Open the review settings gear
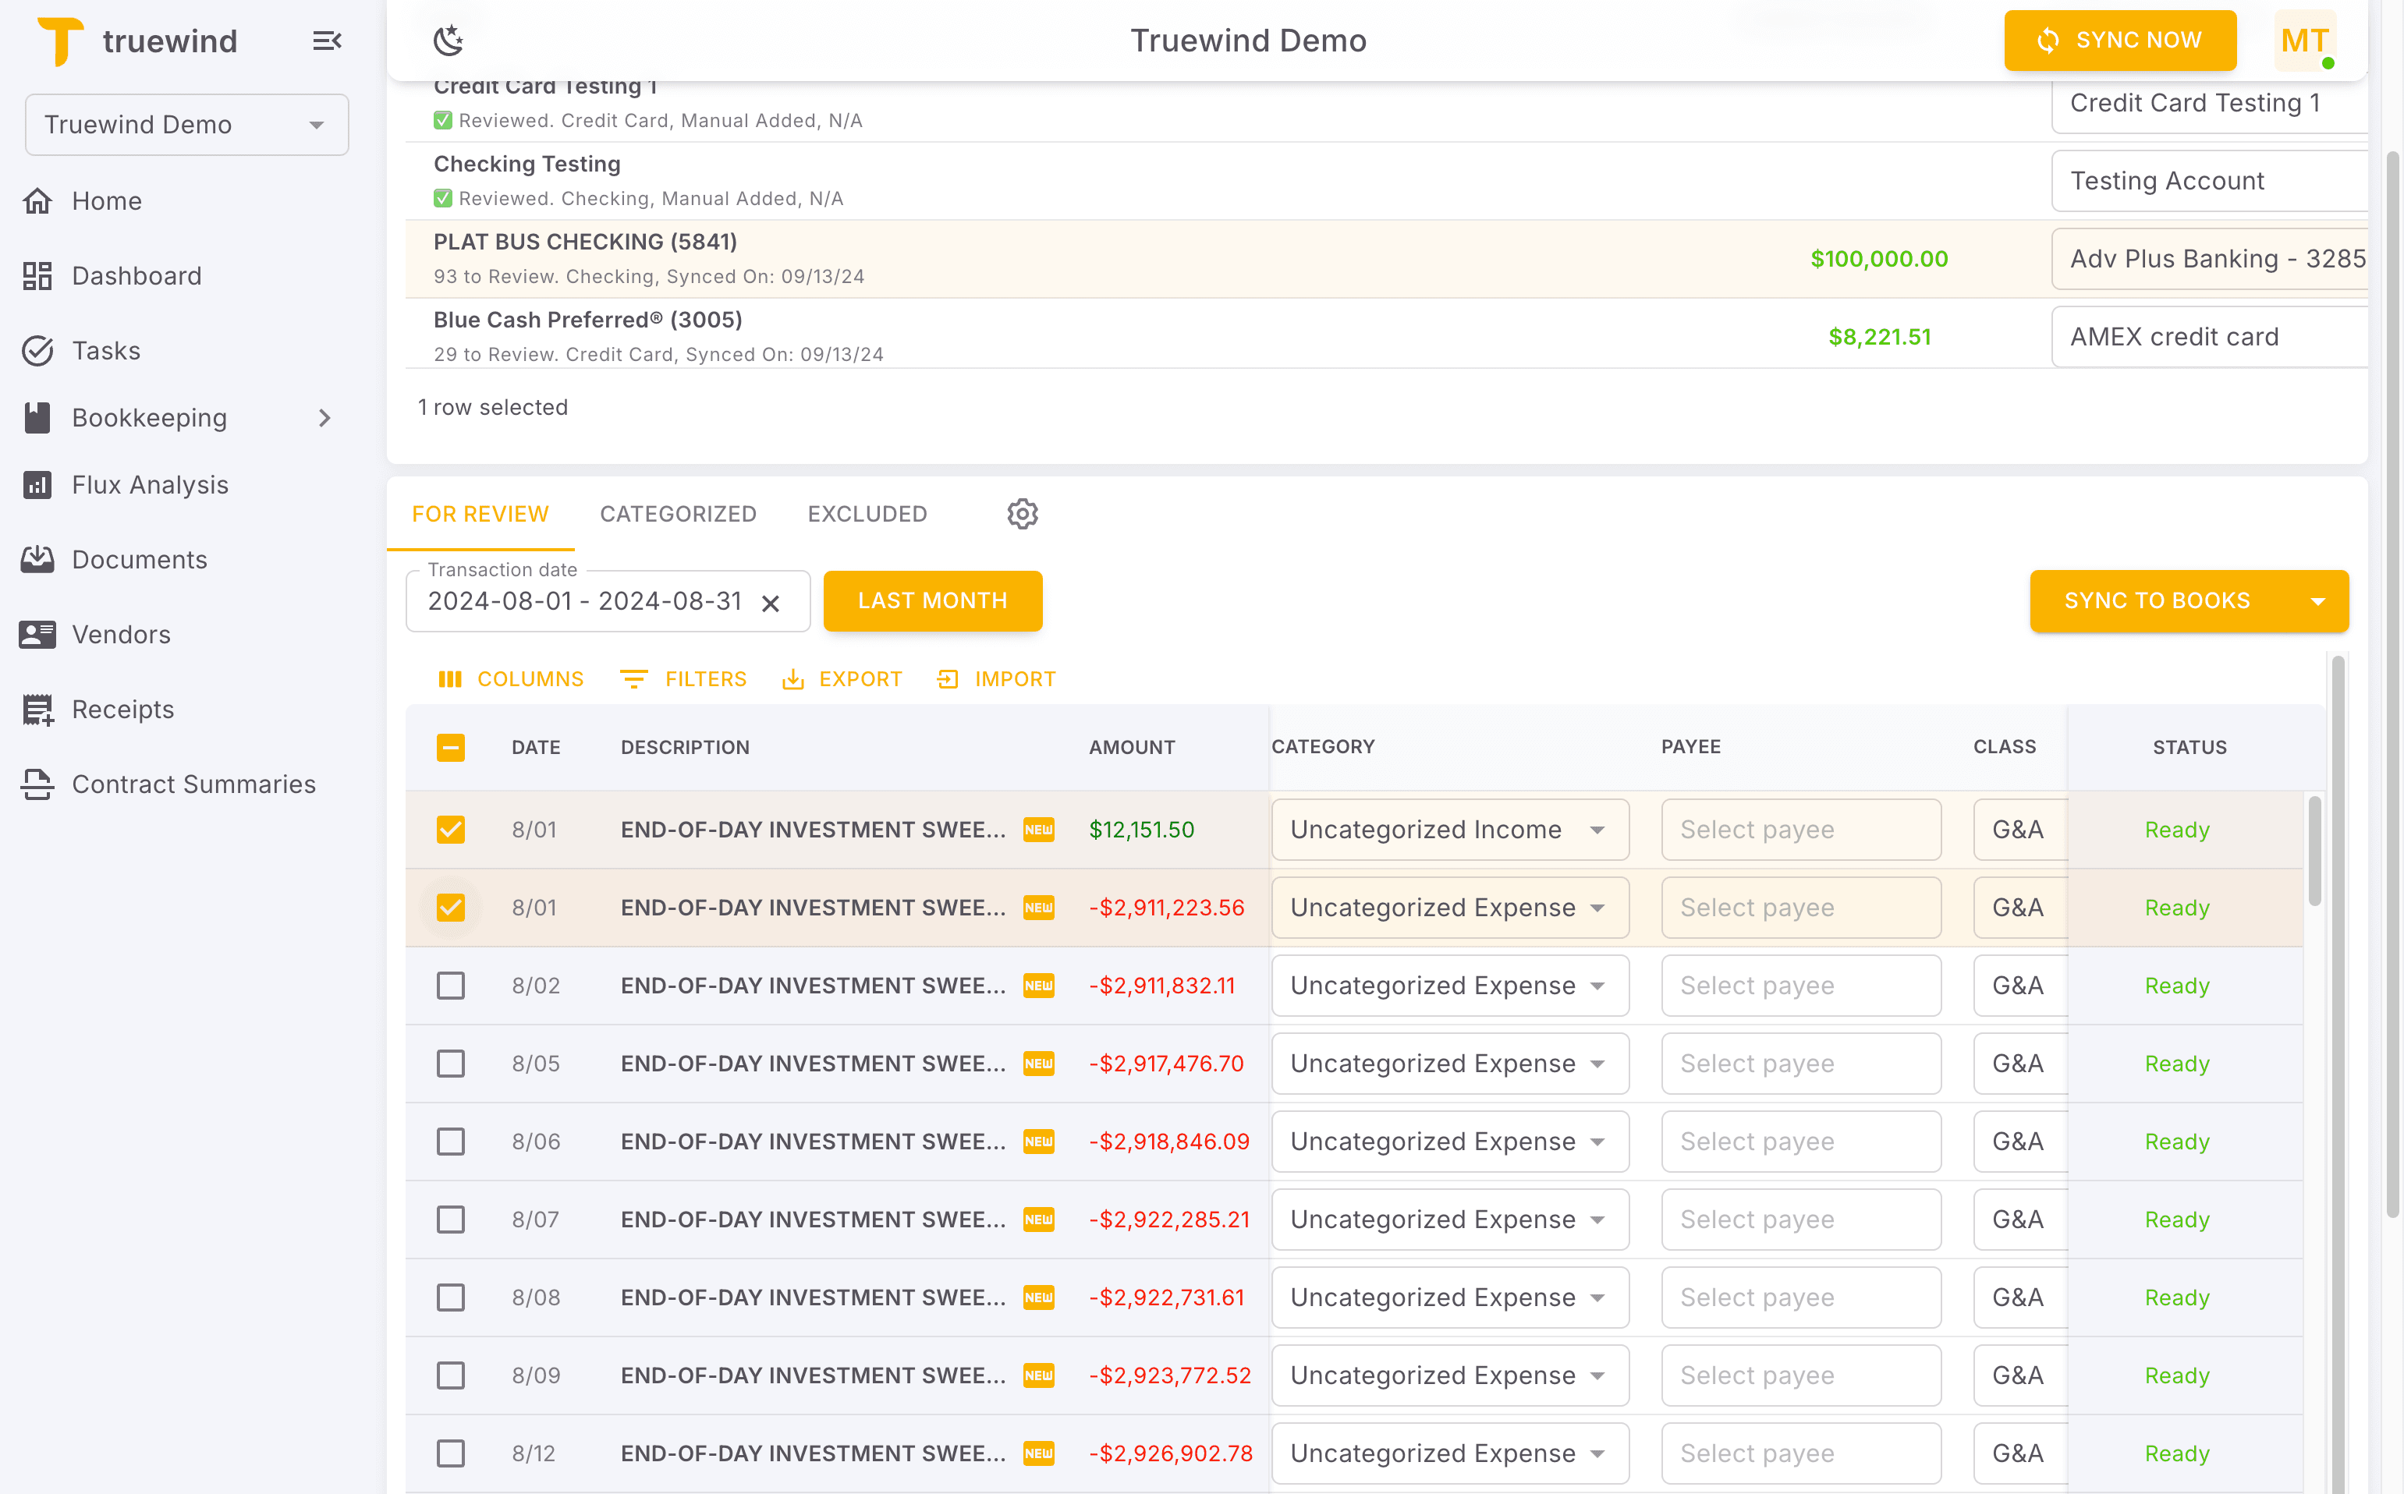This screenshot has width=2404, height=1494. [1022, 514]
